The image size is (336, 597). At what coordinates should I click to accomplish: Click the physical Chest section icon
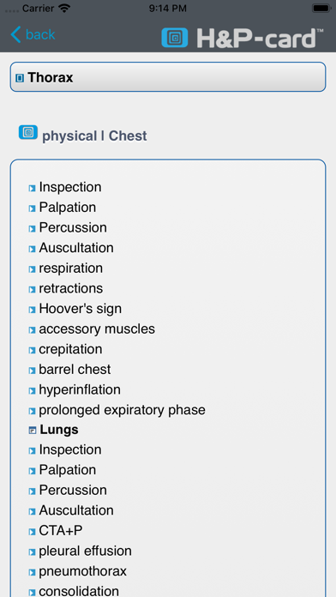28,132
